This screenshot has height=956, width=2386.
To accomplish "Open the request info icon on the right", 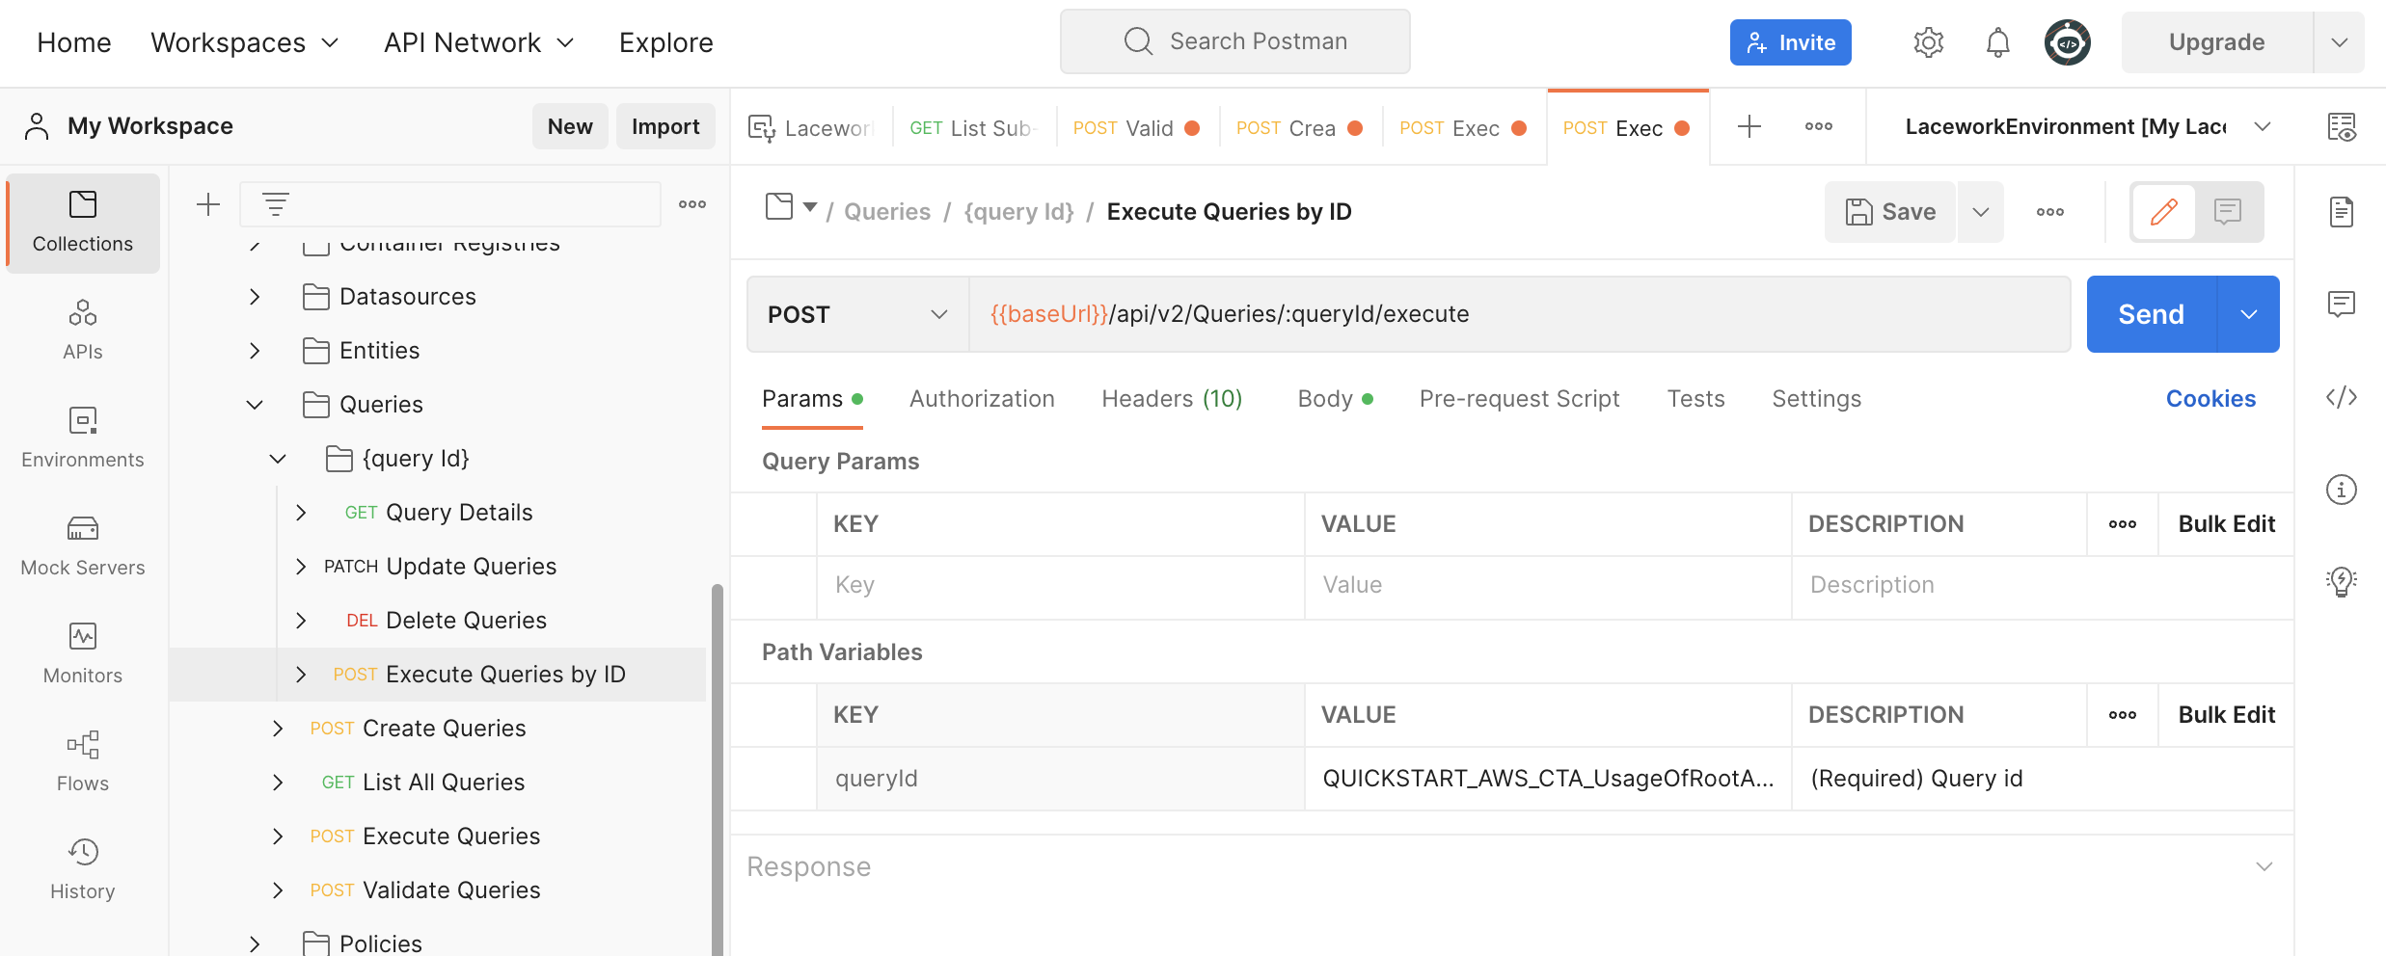I will click(x=2343, y=490).
